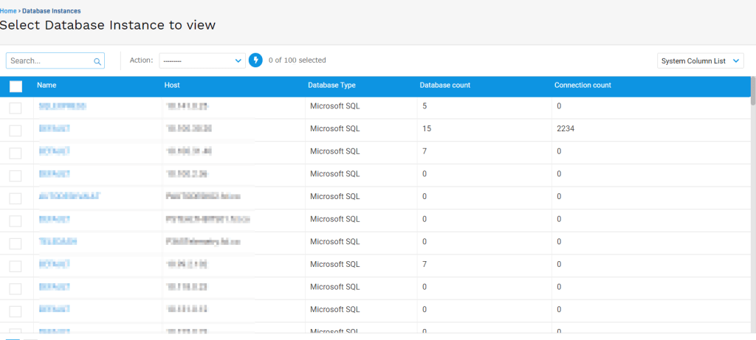Go to the Home breadcrumb
This screenshot has height=340, width=756.
[8, 11]
